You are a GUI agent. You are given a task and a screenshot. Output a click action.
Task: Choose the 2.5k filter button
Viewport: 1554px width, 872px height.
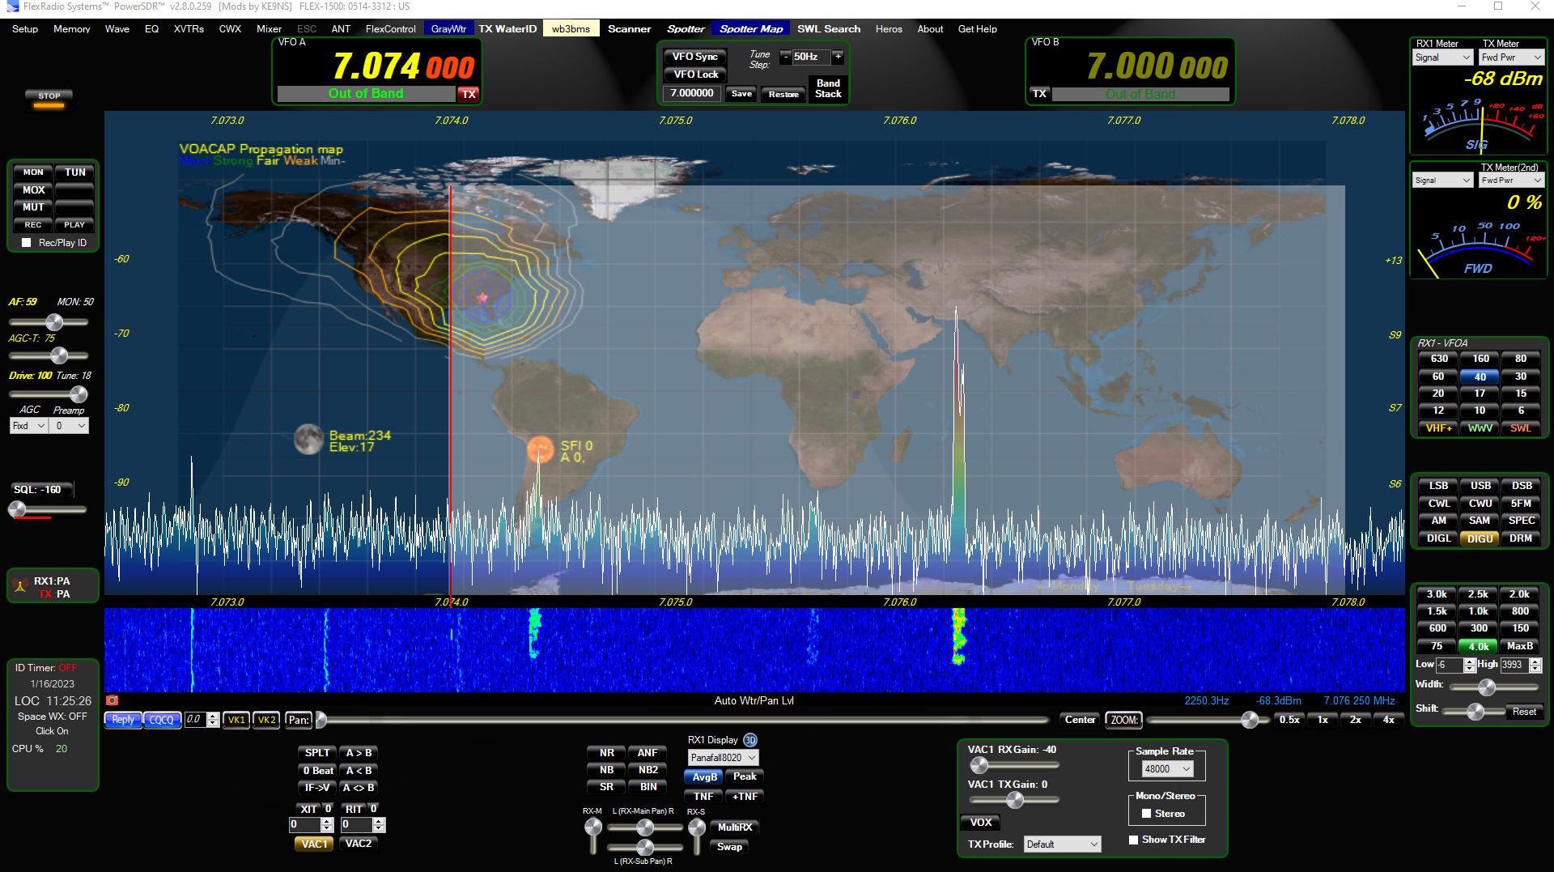click(1478, 594)
